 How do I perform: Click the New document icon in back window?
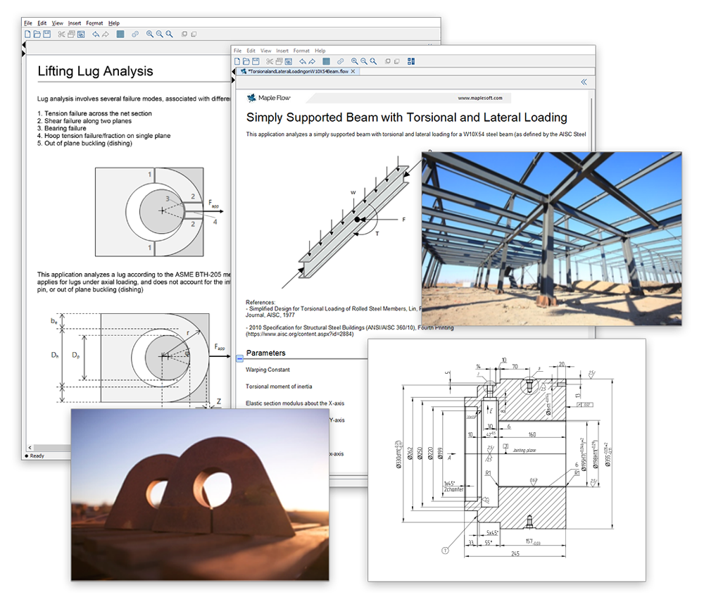27,34
